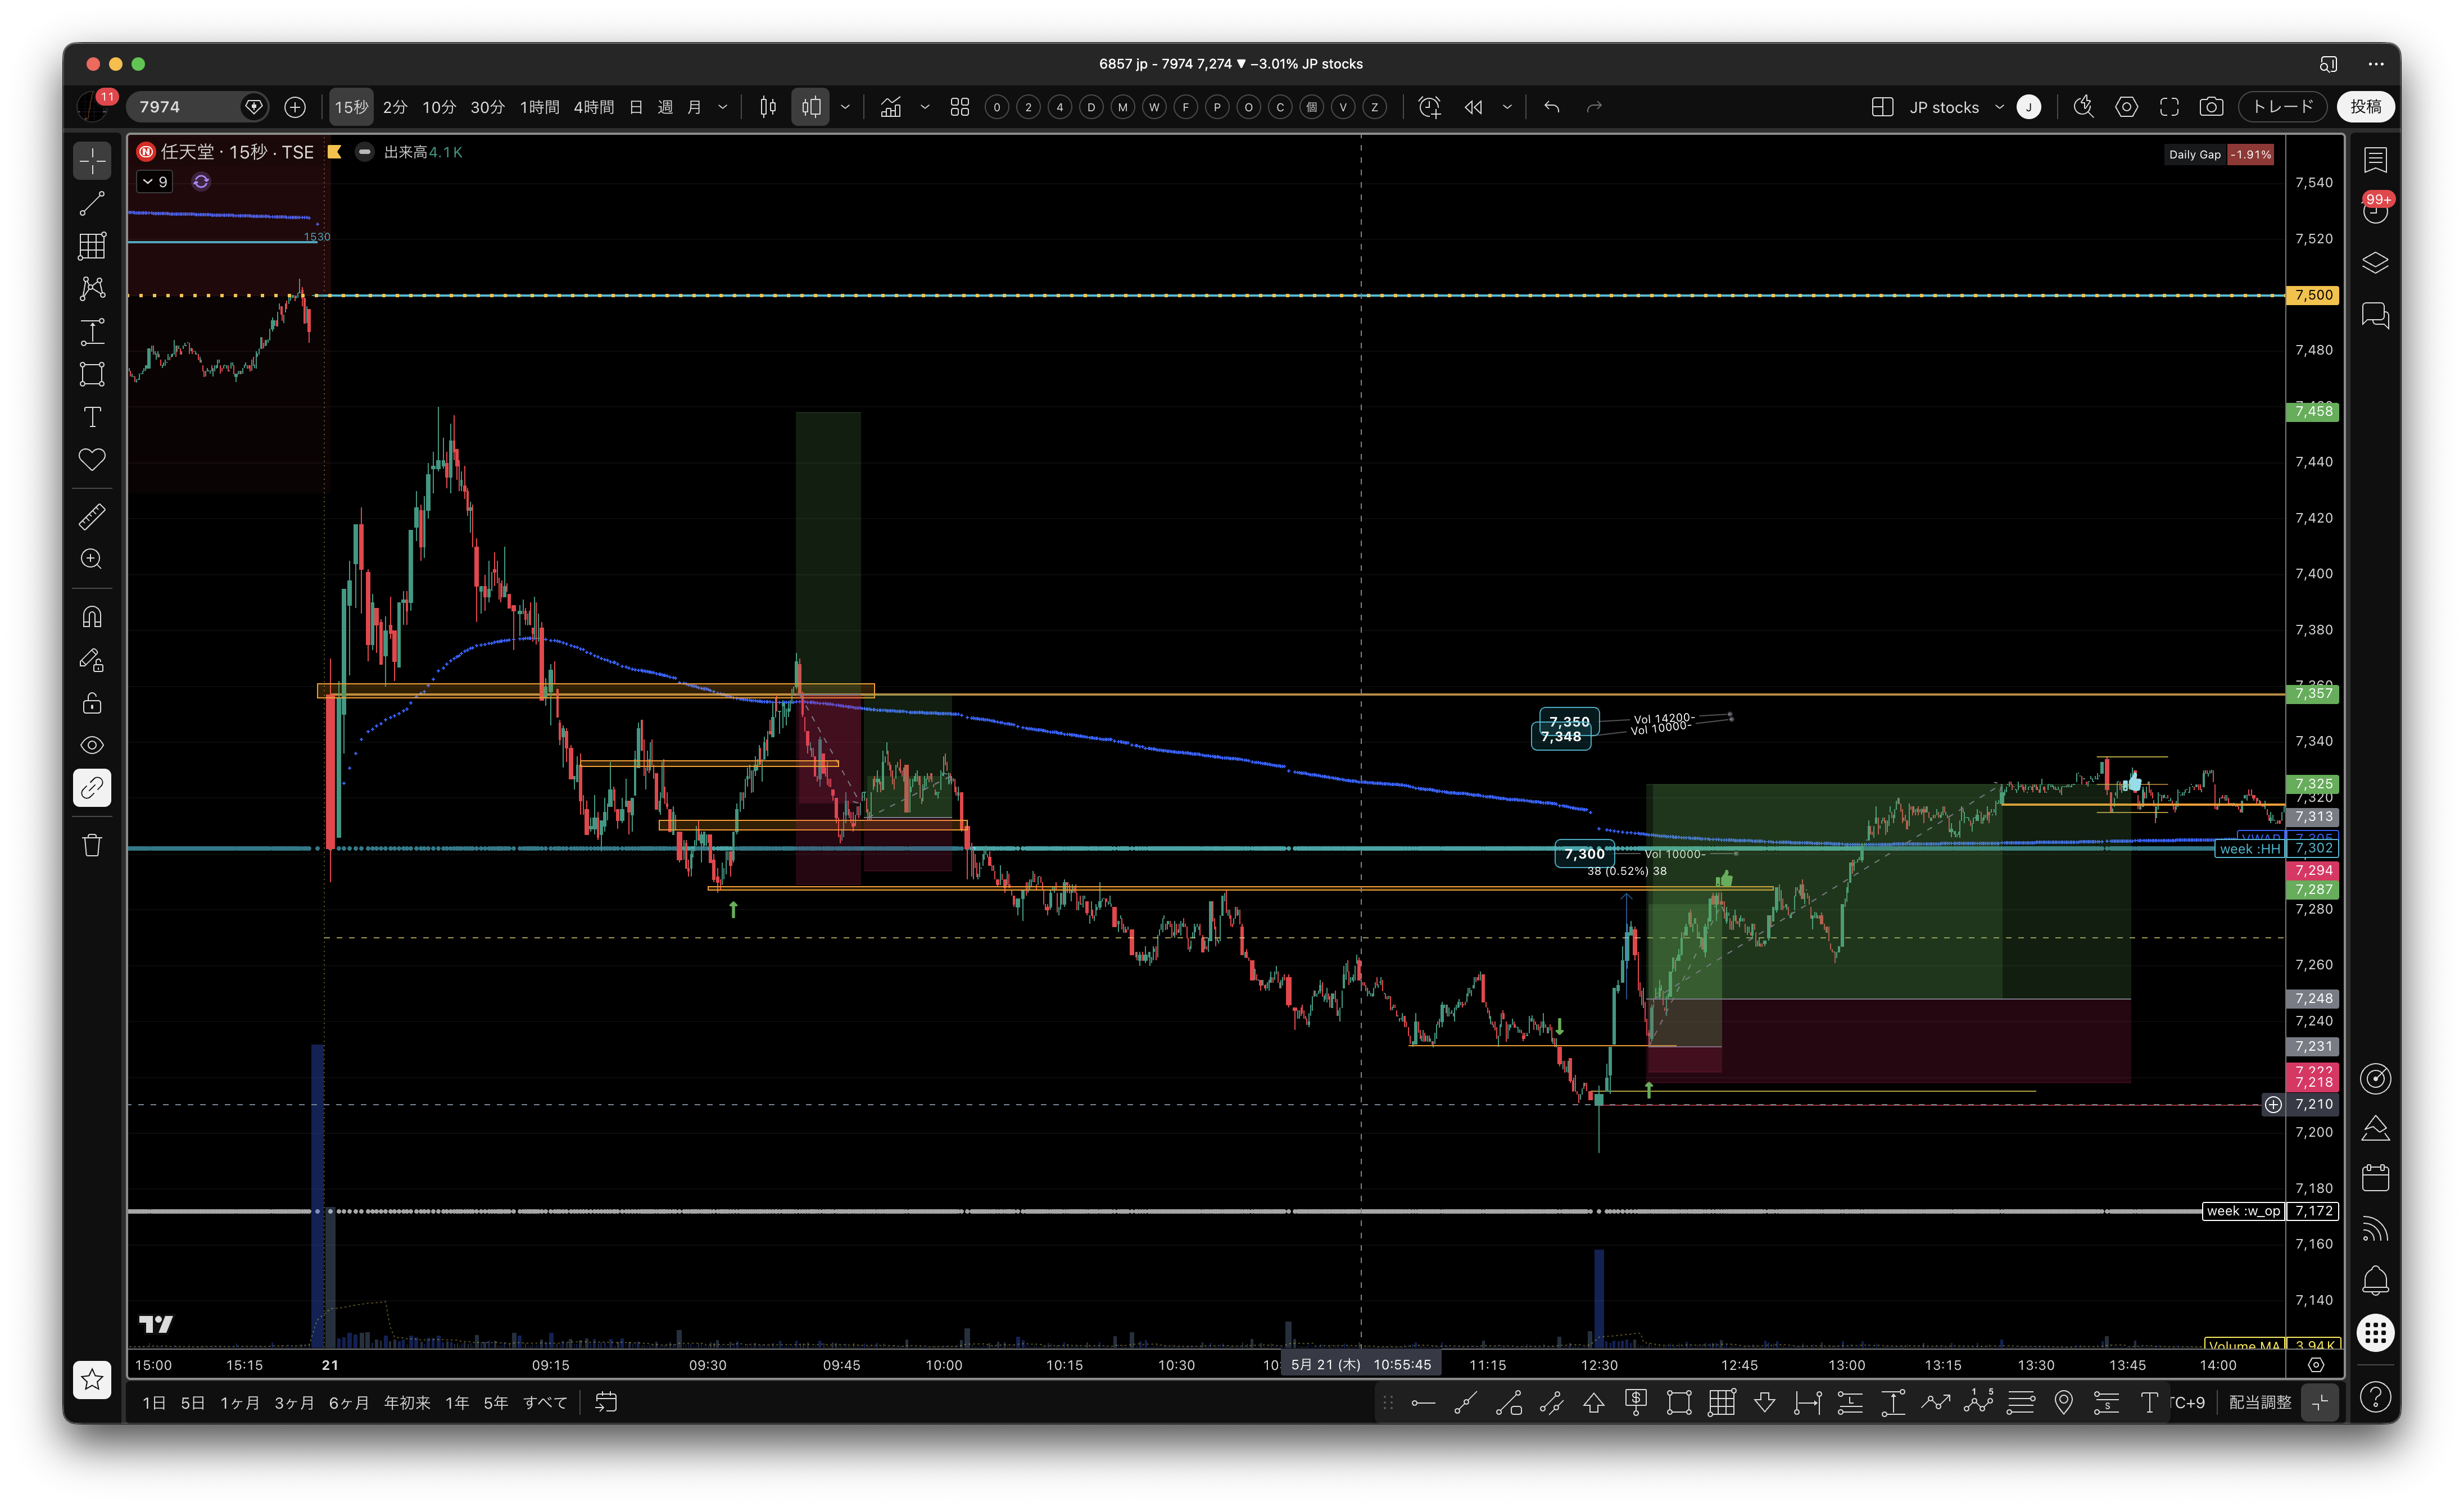Viewport: 2464px width, 1507px height.
Task: Toggle drawing sync link icon
Action: (92, 788)
